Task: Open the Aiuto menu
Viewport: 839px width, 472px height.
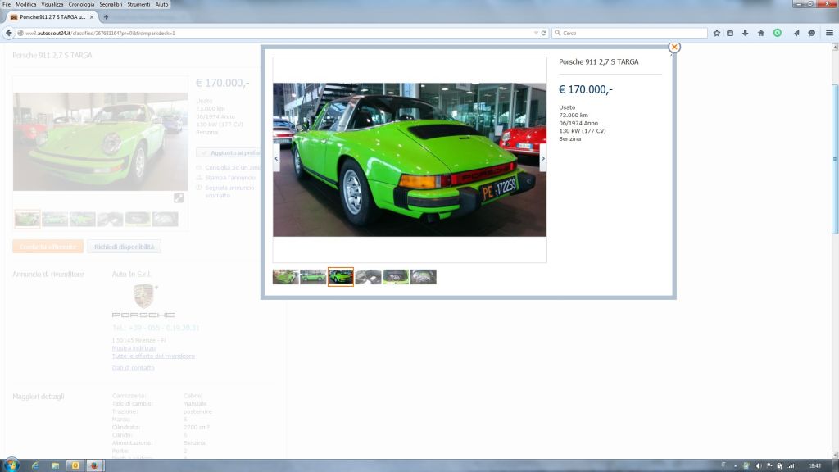Action: (x=161, y=4)
